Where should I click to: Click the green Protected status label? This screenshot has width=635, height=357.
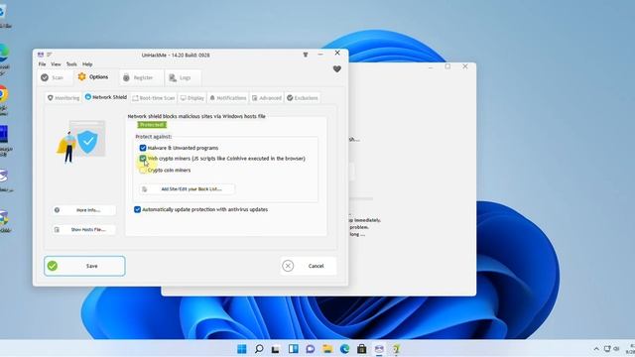152,125
